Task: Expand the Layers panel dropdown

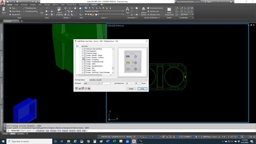Action: click(104, 18)
